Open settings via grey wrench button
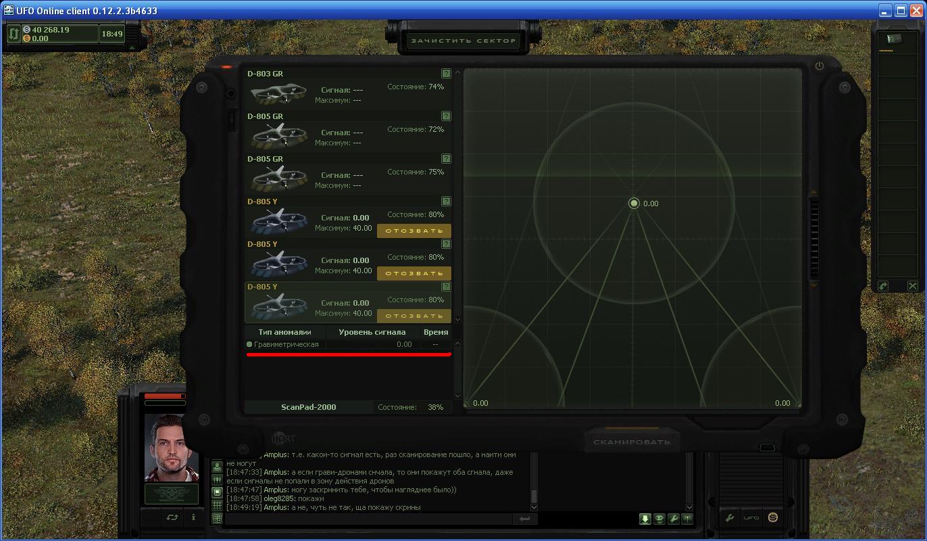Screen dimensions: 927x541 point(730,518)
